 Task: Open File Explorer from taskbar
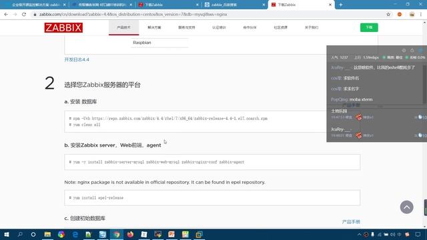[x=47, y=234]
